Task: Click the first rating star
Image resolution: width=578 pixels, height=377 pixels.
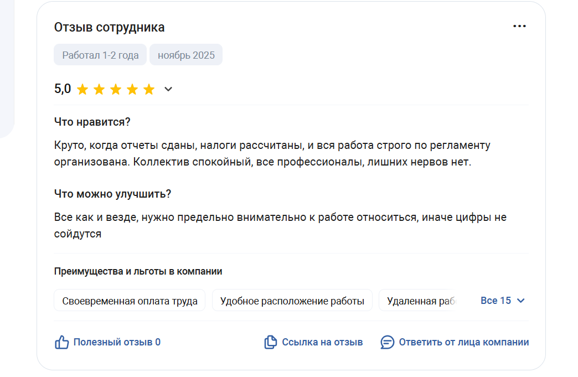Action: (x=82, y=89)
